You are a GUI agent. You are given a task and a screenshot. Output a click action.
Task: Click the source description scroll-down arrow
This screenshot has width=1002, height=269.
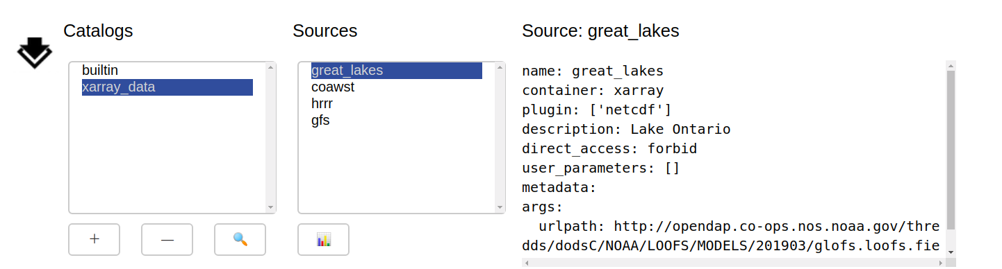click(x=951, y=252)
